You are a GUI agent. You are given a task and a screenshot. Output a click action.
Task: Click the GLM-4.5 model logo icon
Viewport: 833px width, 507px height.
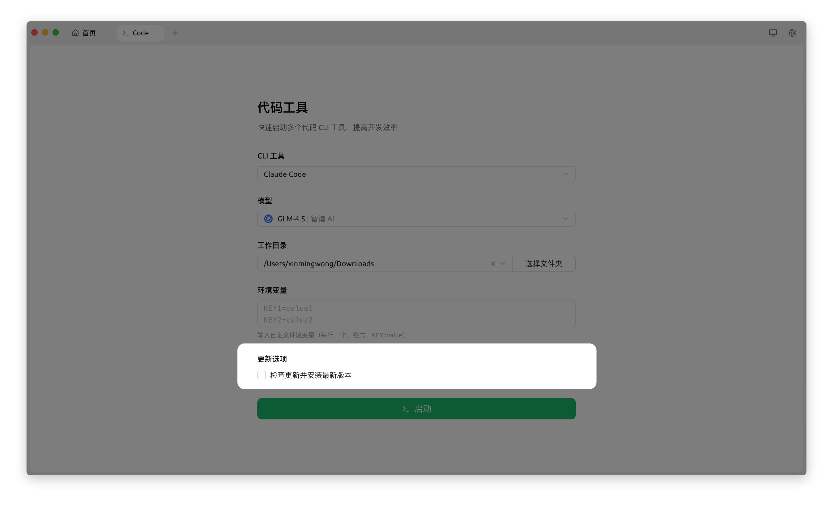tap(268, 219)
